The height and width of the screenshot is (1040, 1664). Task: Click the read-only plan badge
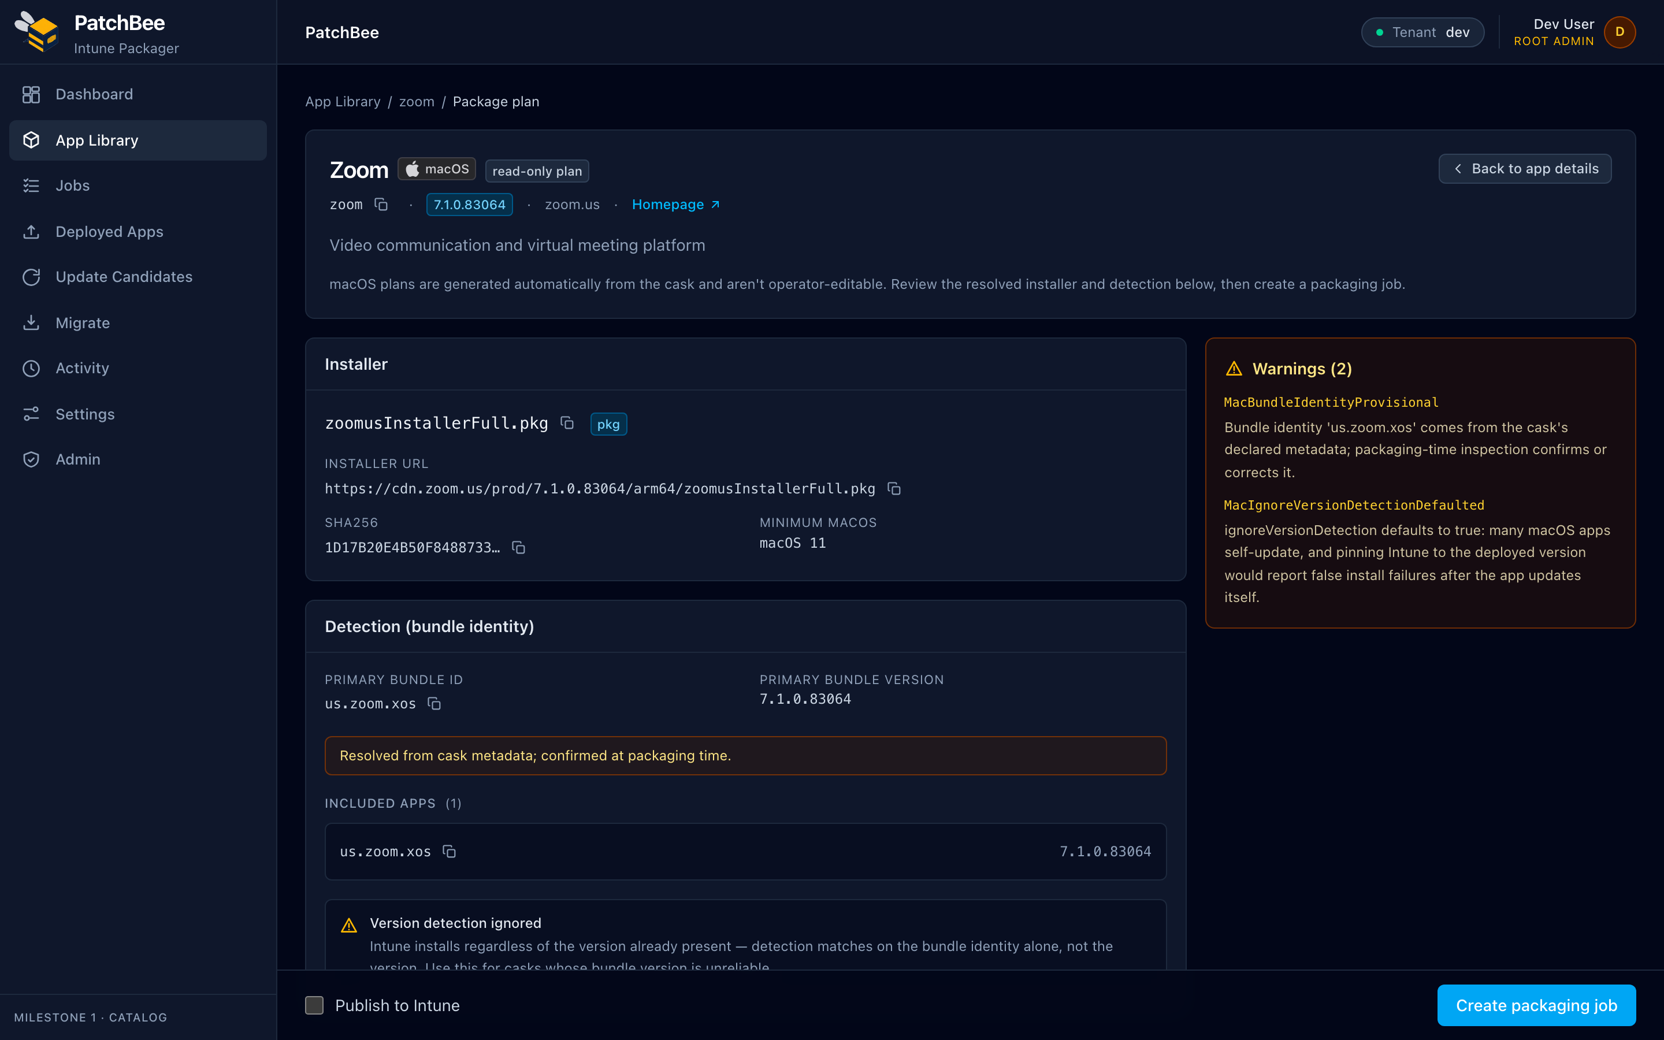(x=537, y=171)
